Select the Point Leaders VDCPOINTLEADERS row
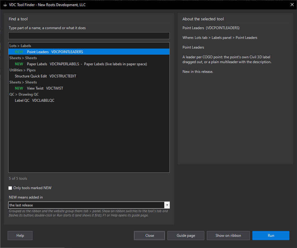Image resolution: width=297 pixels, height=248 pixels. click(x=89, y=52)
